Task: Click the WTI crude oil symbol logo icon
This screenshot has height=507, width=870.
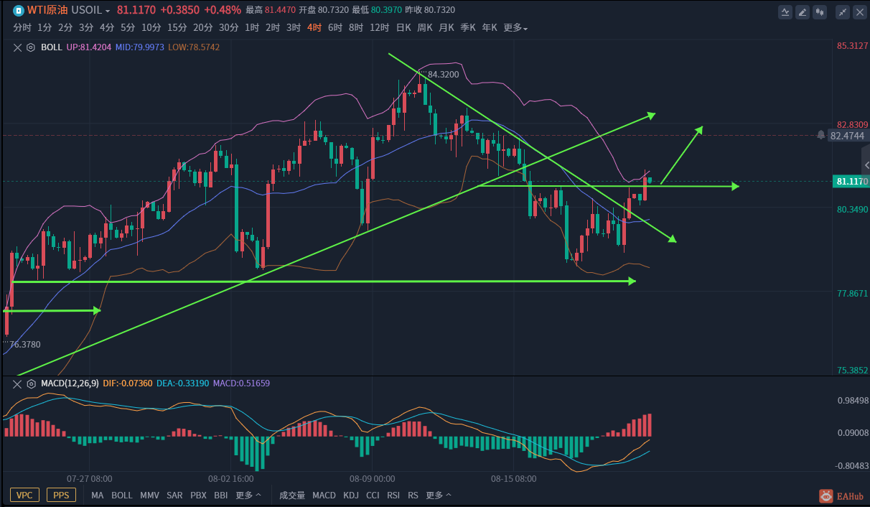Action: [19, 10]
